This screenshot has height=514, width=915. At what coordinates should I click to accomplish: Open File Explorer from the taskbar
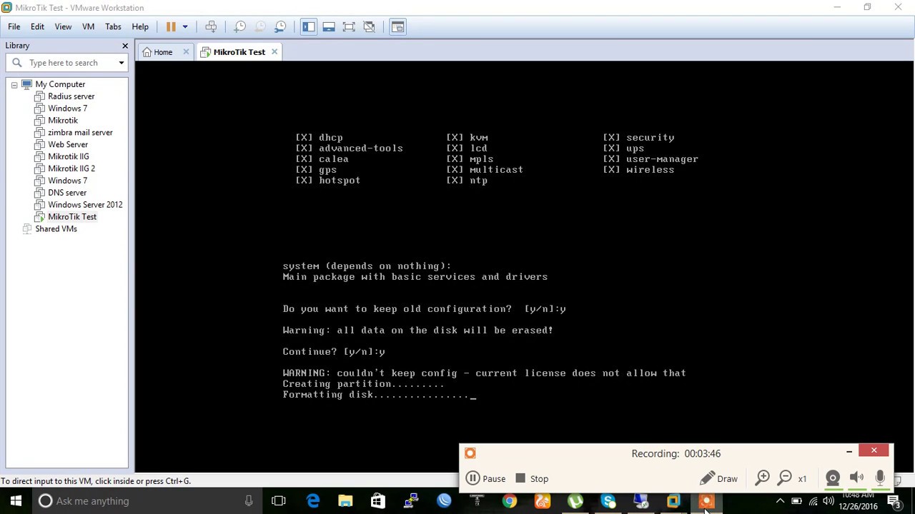(x=345, y=501)
